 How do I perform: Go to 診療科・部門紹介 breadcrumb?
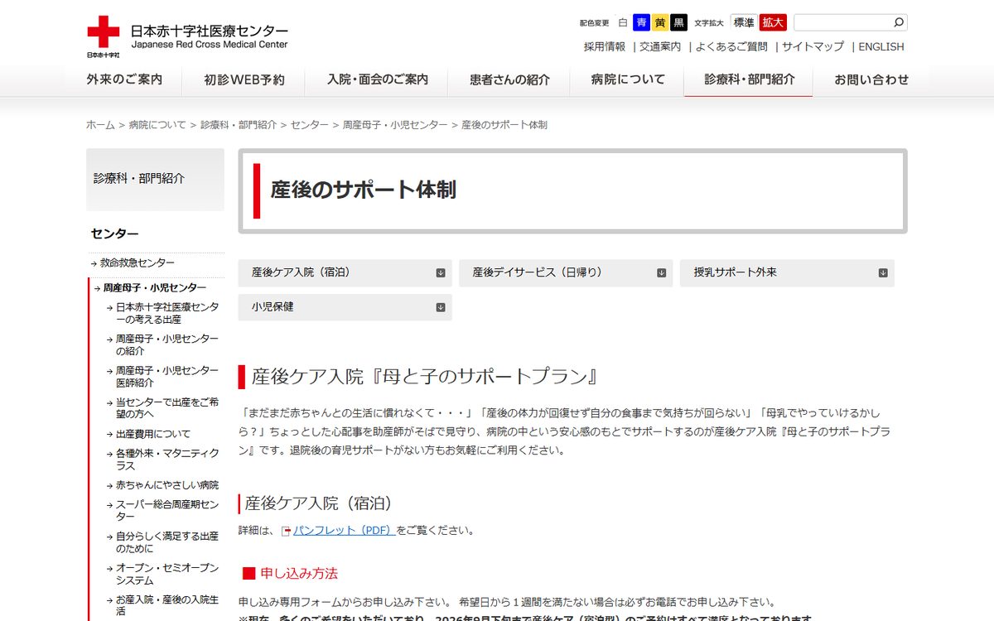coord(239,125)
